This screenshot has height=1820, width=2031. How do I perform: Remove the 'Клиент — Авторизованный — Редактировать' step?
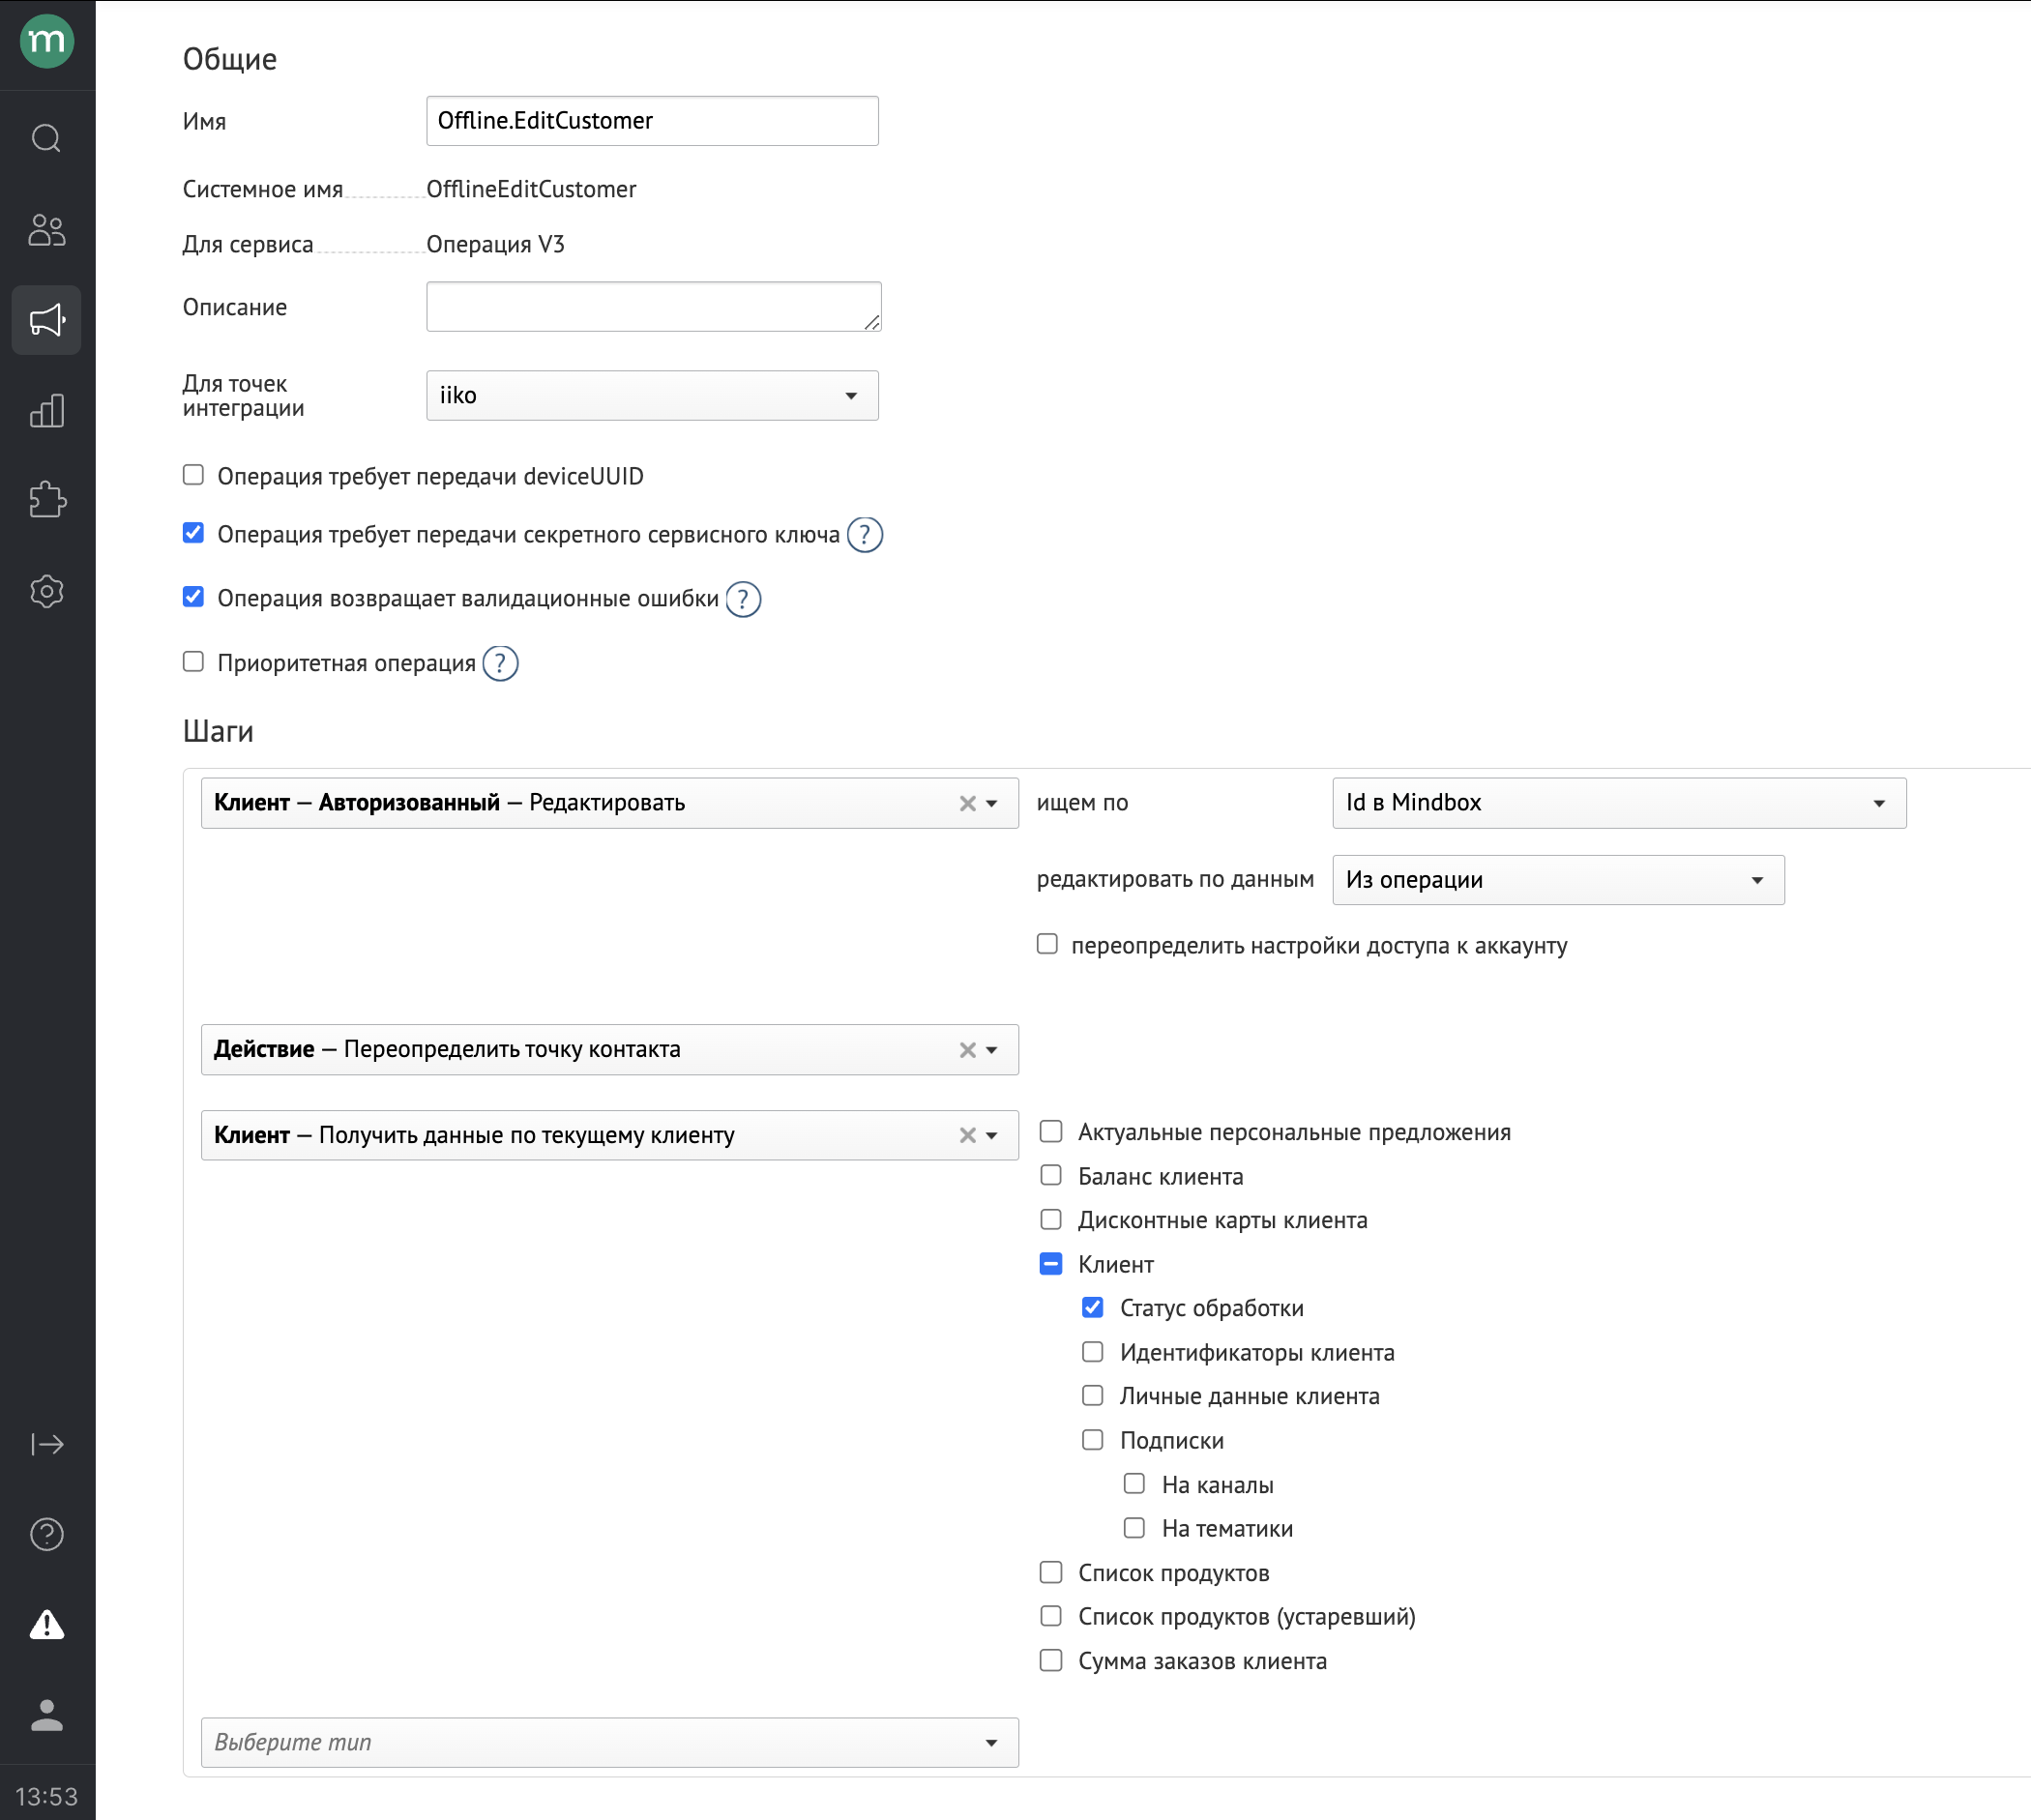tap(967, 803)
